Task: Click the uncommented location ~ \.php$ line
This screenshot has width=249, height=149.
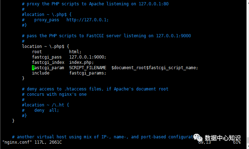Action: tap(45, 46)
